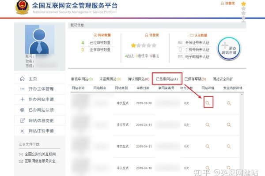This screenshot has height=176, width=265.
Task: Open 网站详情 magnifier for the 2019-09-30 row
Action: pyautogui.click(x=208, y=103)
